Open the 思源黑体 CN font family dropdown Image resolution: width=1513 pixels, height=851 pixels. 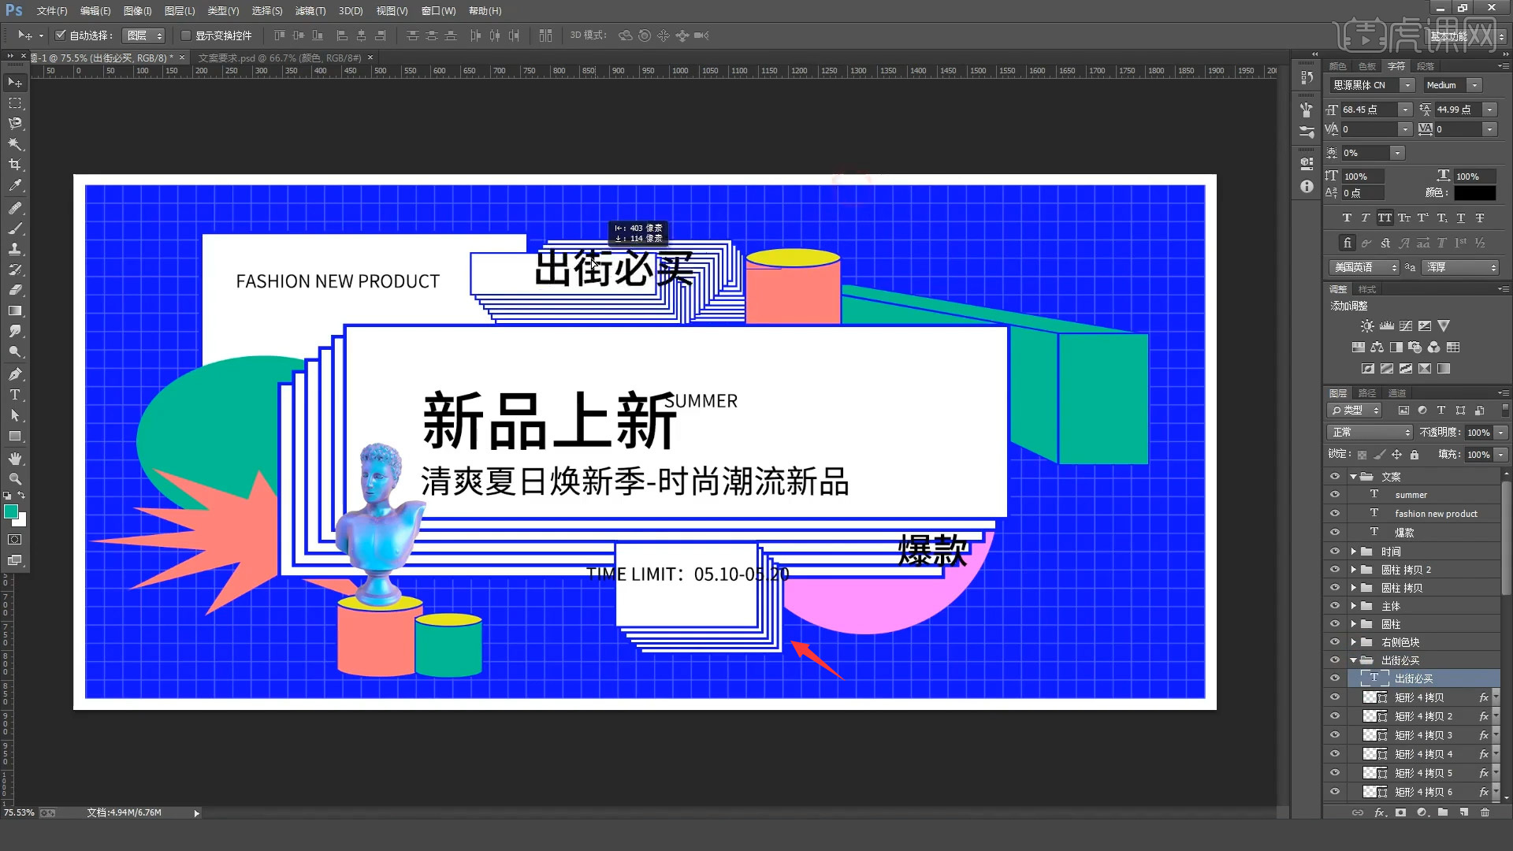click(1407, 84)
